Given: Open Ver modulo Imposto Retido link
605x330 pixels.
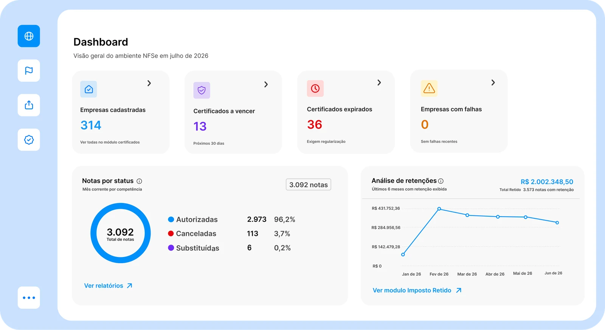Looking at the screenshot, I should click(x=412, y=290).
